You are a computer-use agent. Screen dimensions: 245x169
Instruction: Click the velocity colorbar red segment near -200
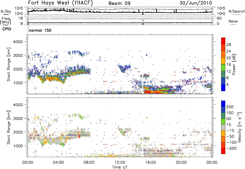point(223,151)
